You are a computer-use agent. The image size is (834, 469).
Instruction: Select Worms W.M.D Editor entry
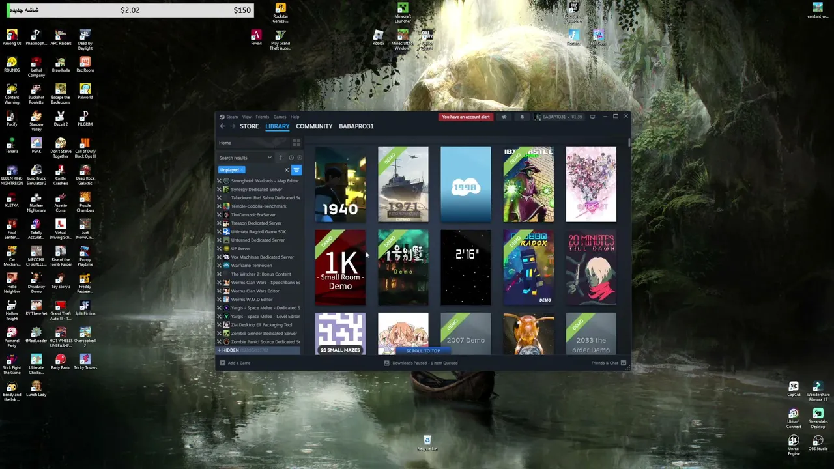[x=259, y=300]
